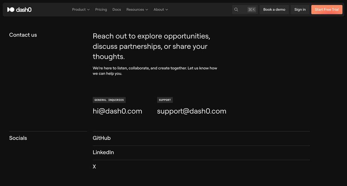
Task: Click the GENERAL INQUIRIES badge
Action: (x=109, y=100)
